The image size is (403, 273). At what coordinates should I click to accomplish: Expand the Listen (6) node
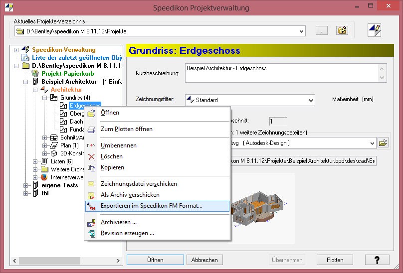tap(35, 161)
